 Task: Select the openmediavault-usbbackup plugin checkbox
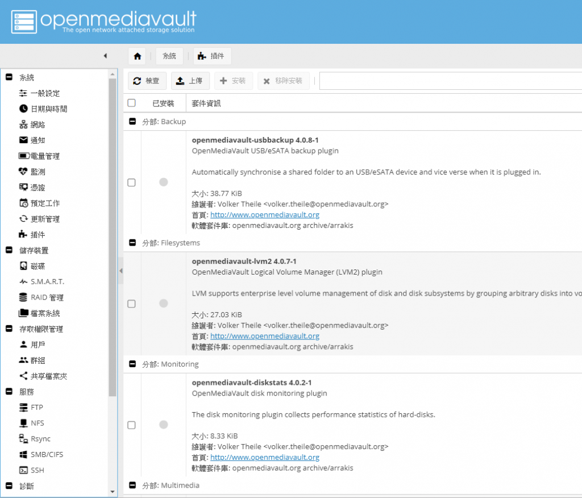(x=131, y=182)
